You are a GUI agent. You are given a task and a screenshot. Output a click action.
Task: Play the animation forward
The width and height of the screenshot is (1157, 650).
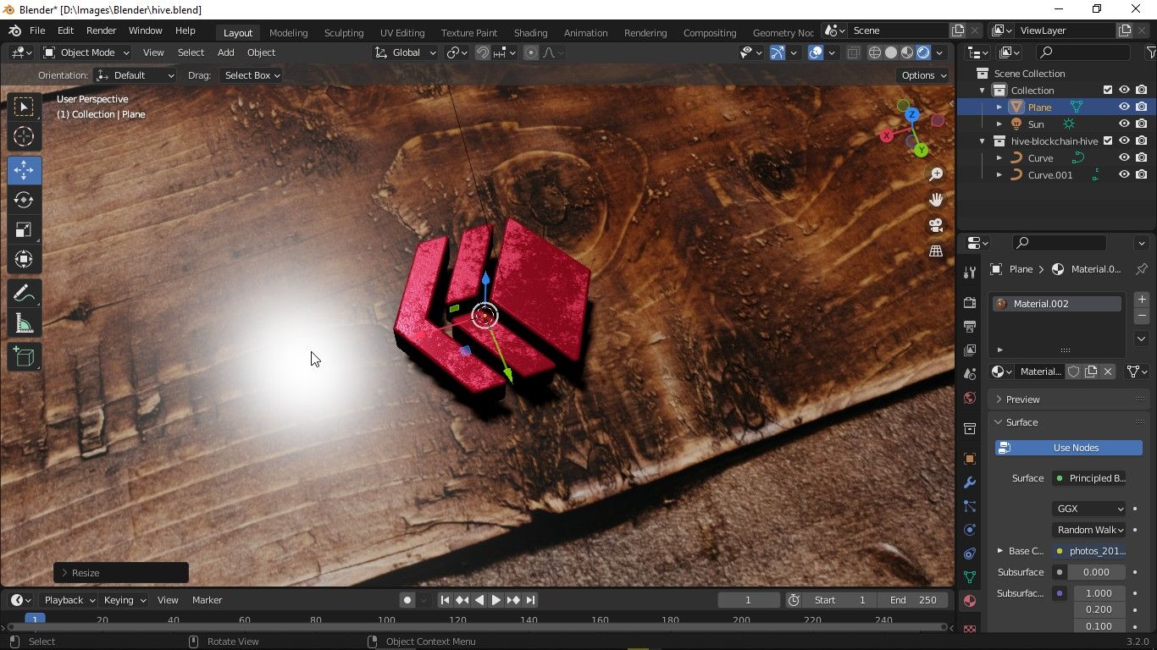[496, 600]
